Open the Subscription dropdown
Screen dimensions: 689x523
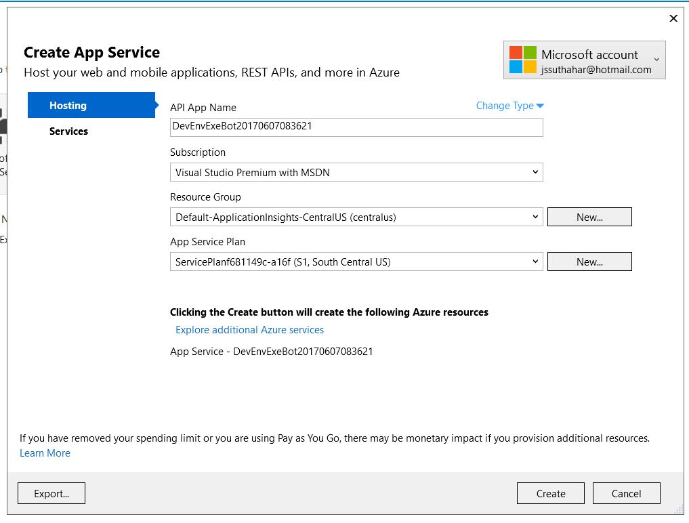tap(356, 172)
